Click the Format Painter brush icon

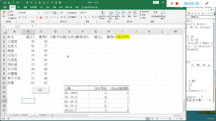8,18
